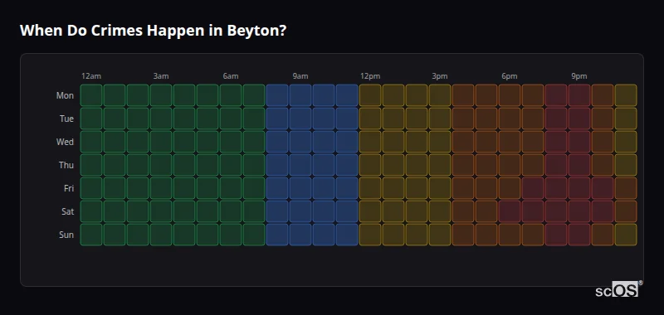
Task: Click the 9pm column header
Action: 579,76
